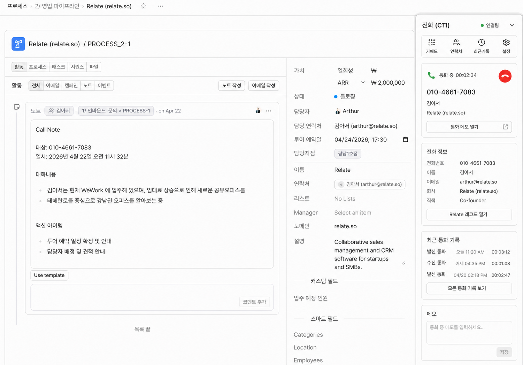Switch to the 시퀀스 tab
523x365 pixels.
[77, 67]
